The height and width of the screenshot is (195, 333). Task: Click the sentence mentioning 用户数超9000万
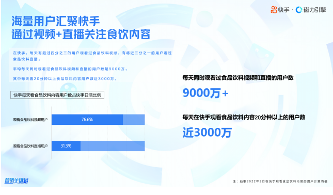(70, 69)
